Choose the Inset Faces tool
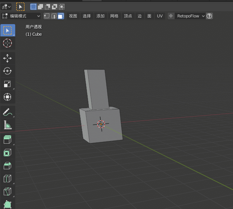 click(7, 153)
